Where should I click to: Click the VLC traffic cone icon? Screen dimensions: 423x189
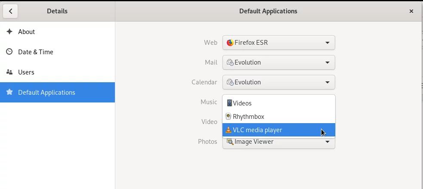[x=228, y=130]
